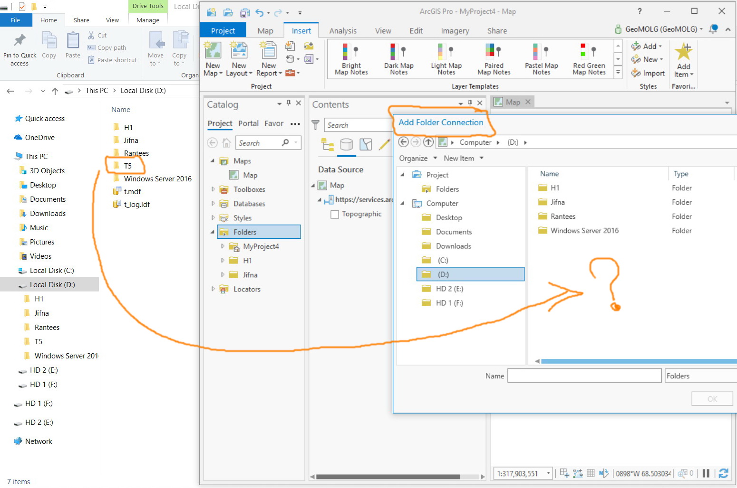The width and height of the screenshot is (737, 488).
Task: Click the New styles button
Action: [x=647, y=59]
